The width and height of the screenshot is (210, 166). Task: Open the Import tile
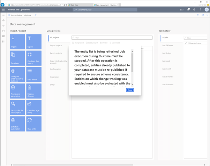[17, 42]
